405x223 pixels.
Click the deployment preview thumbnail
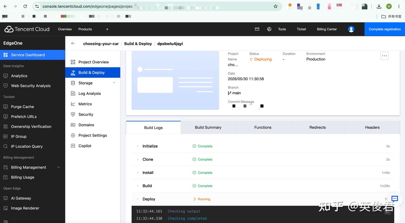coord(175,80)
